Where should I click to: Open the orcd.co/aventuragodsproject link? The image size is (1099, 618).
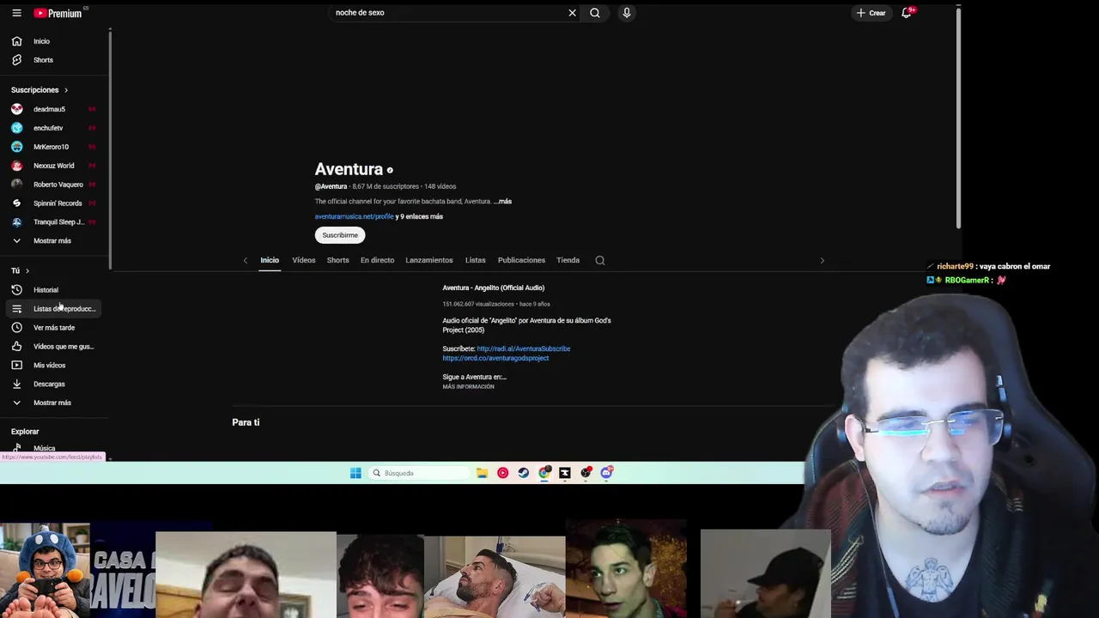495,358
